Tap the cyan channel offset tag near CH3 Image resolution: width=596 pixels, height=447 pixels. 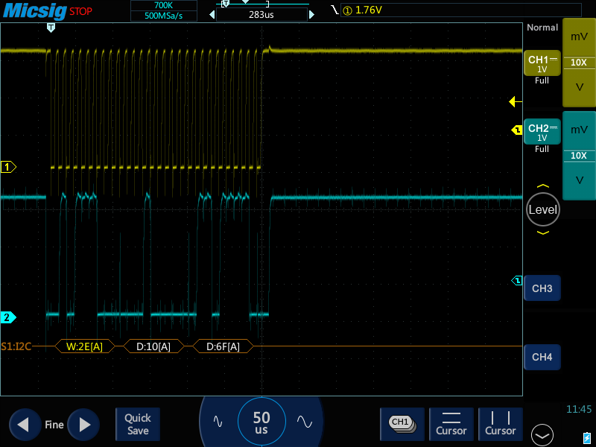[517, 281]
